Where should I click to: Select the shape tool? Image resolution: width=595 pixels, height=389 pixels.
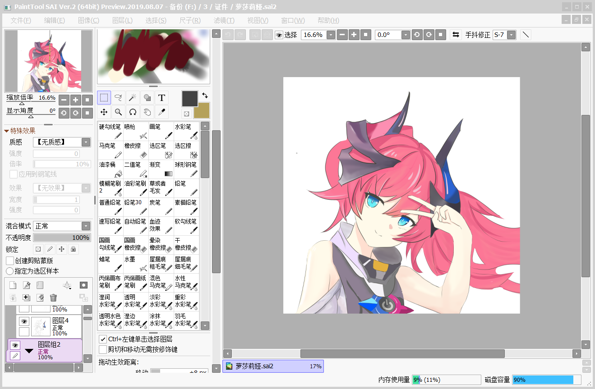tap(147, 97)
